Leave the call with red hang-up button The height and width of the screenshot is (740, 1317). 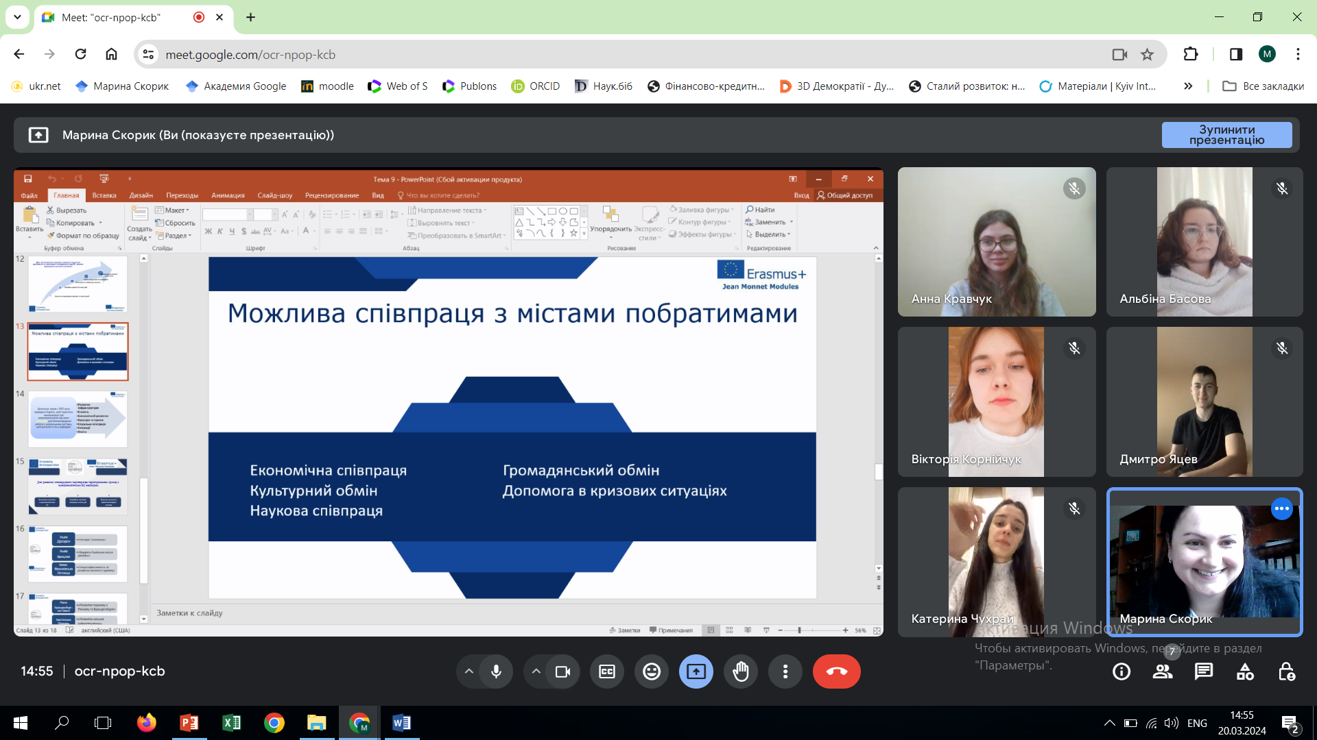(837, 671)
